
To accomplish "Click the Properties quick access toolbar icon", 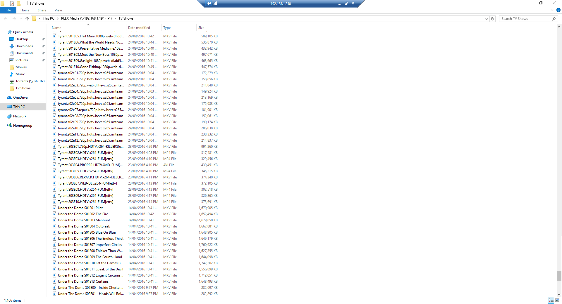I will [12, 4].
